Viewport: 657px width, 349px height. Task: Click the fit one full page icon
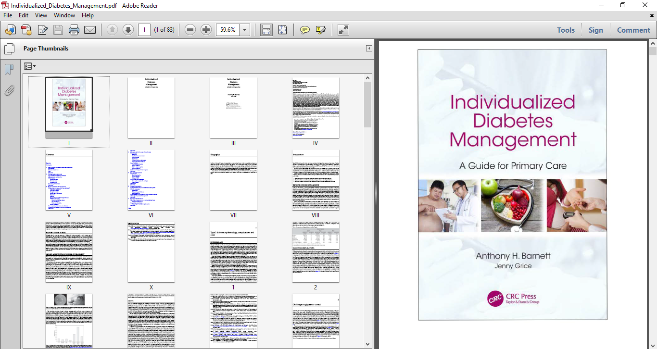pyautogui.click(x=282, y=30)
